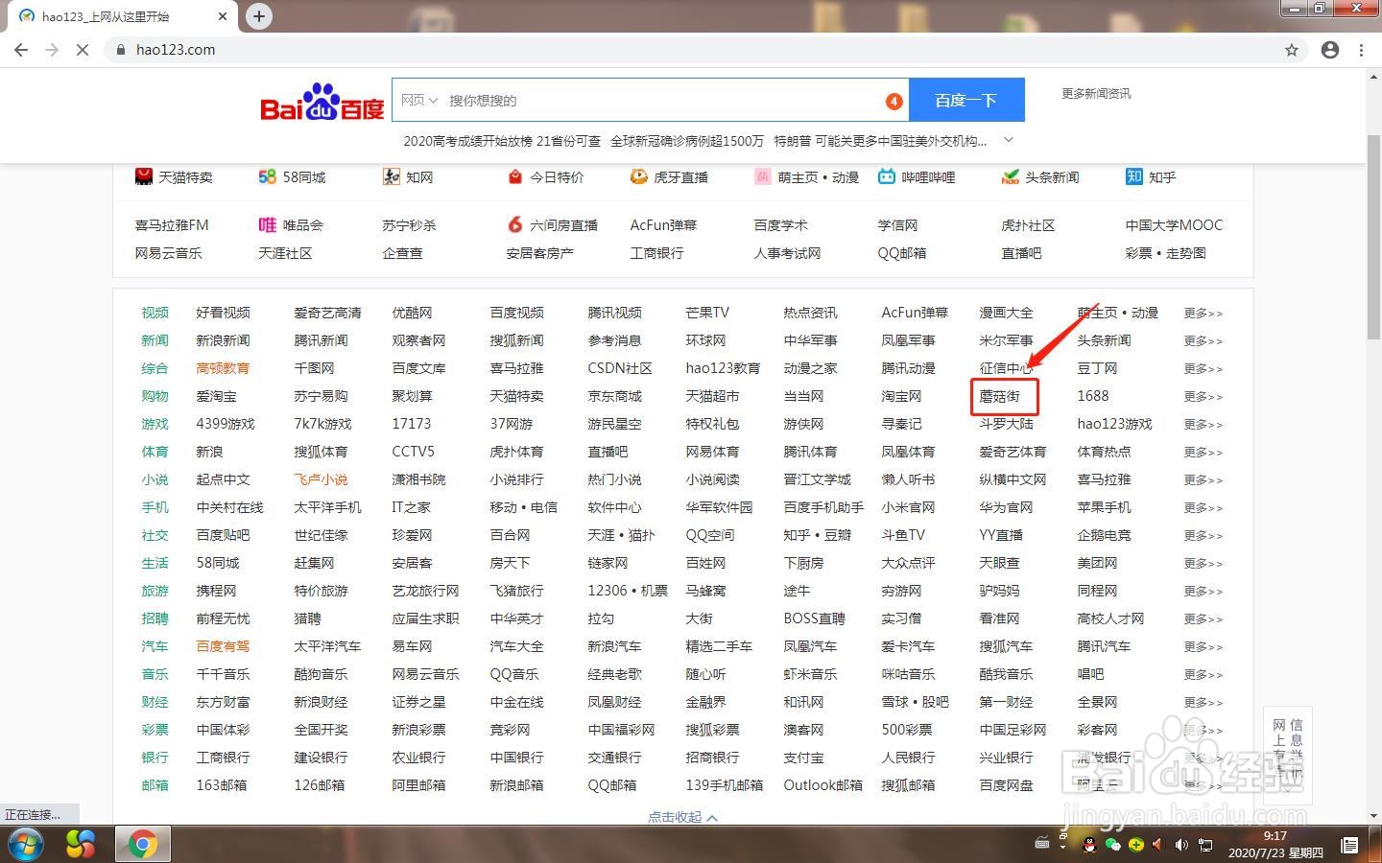Open 今日特价 shortcut

545,177
